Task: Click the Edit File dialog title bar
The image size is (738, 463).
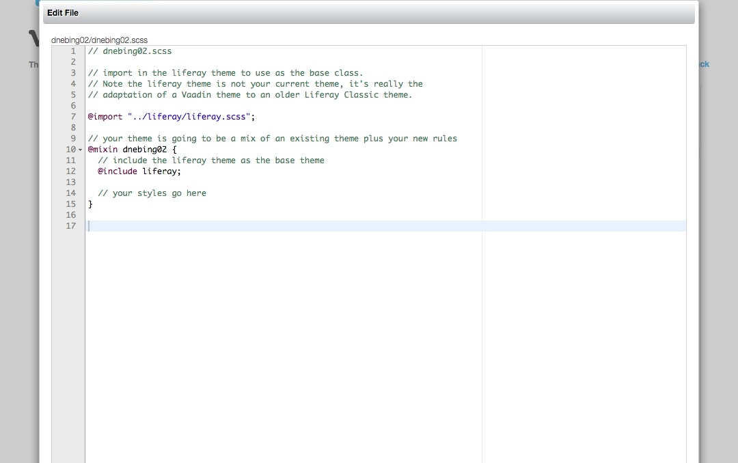Action: tap(369, 13)
